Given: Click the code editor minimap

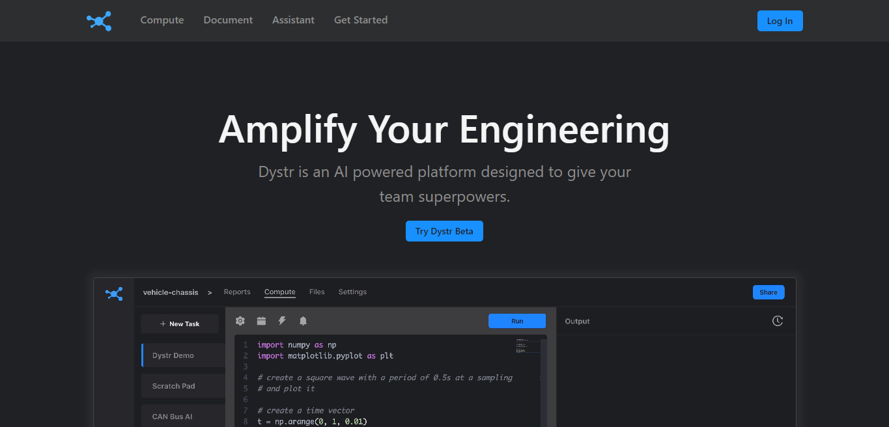Looking at the screenshot, I should point(528,346).
